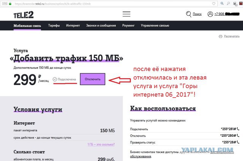
Task: Click the Распечатать link
Action: pyautogui.click(x=232, y=36)
